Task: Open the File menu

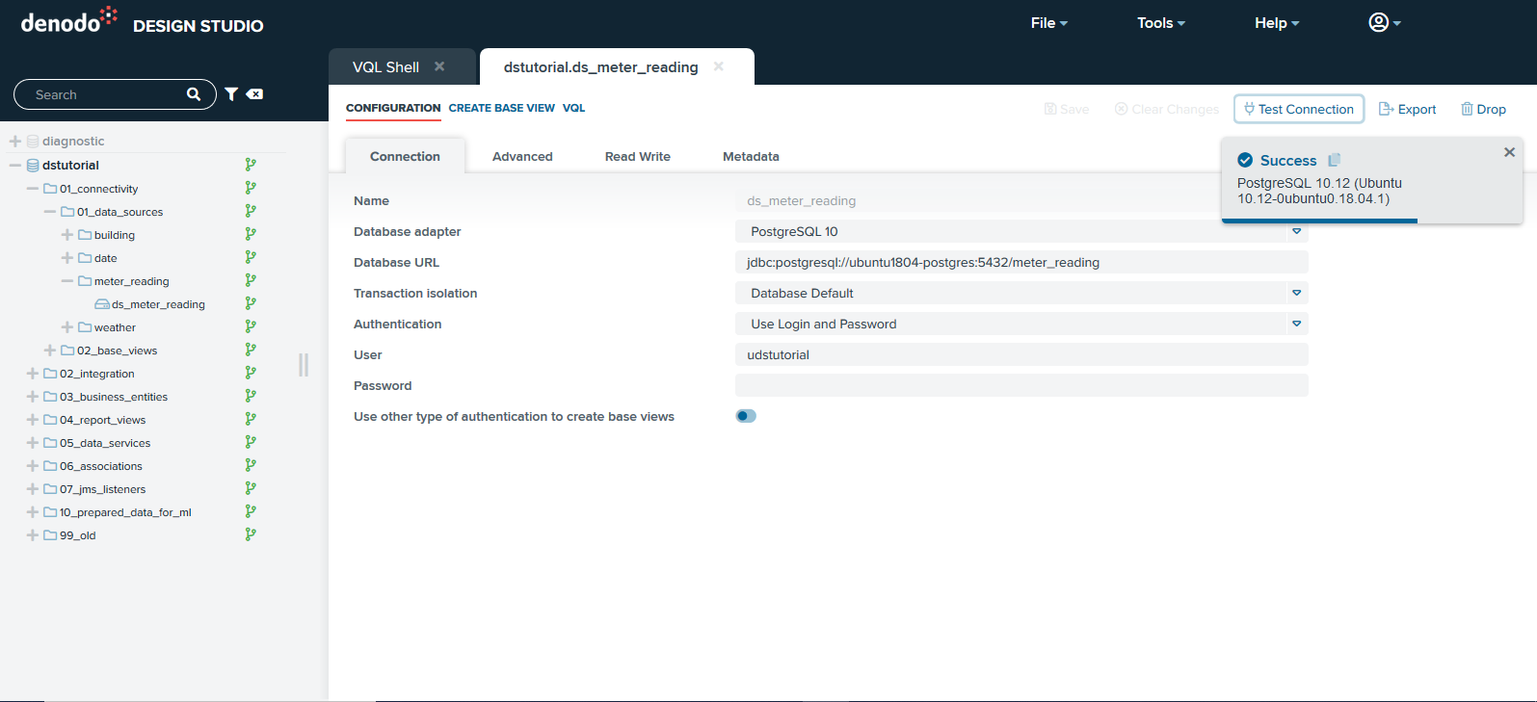Action: pyautogui.click(x=1048, y=23)
